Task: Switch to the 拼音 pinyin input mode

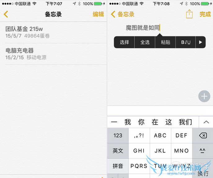Action: pyautogui.click(x=118, y=166)
